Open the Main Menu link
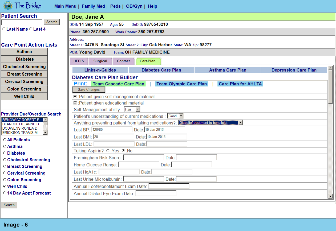Screen dimensions: 336x231 [65, 6]
